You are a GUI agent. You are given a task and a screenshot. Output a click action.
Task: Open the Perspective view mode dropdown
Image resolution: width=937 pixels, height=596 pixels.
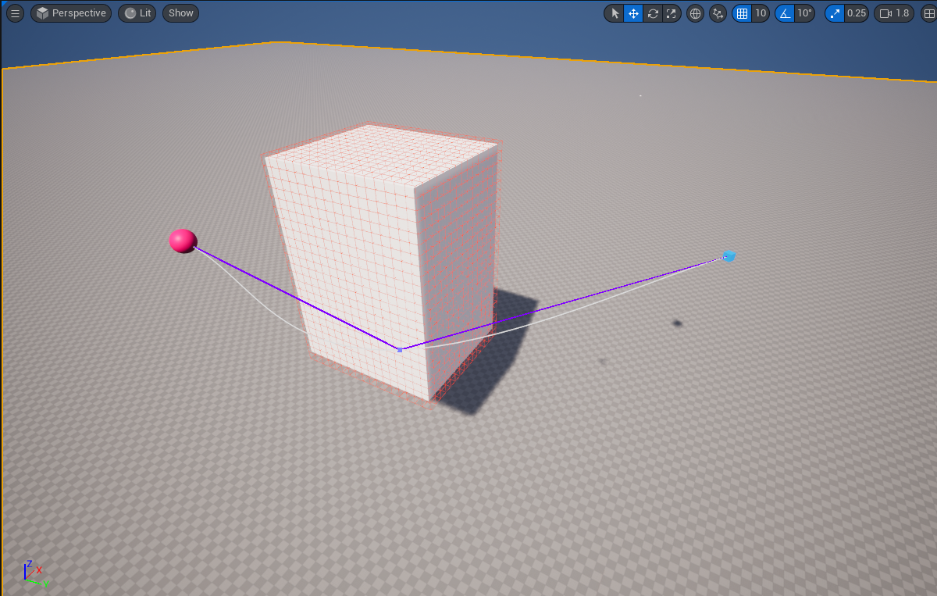(x=71, y=13)
